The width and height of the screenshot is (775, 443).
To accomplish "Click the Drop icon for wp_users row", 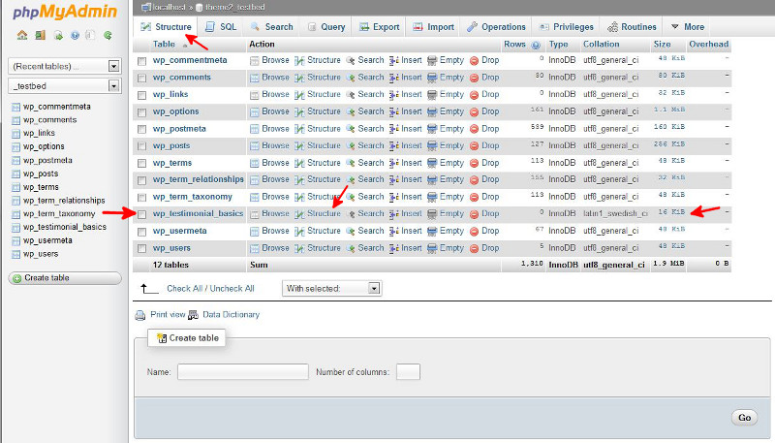I will click(x=474, y=248).
